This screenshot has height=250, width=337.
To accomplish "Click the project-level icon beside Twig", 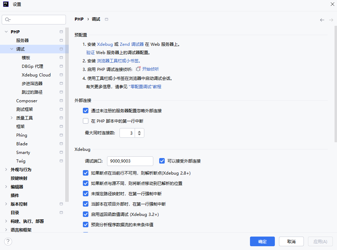I will (61, 161).
